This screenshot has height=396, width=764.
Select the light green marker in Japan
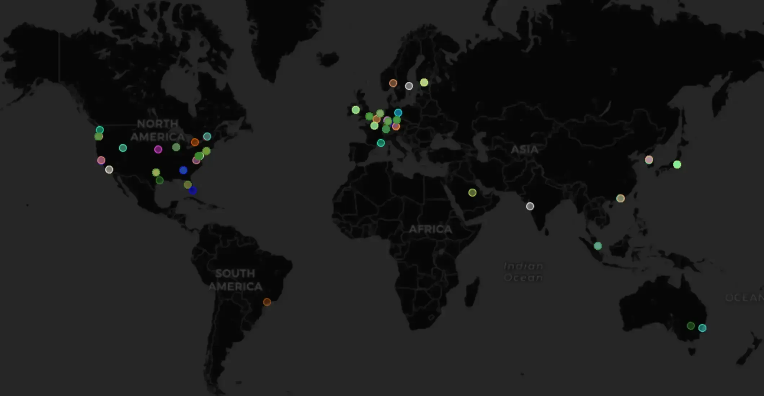[677, 165]
